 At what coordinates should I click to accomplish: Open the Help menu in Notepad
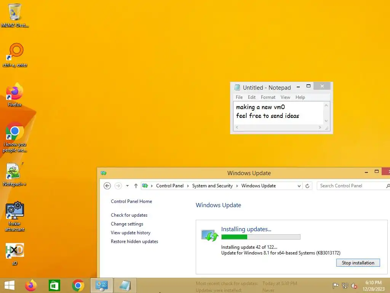pyautogui.click(x=300, y=97)
